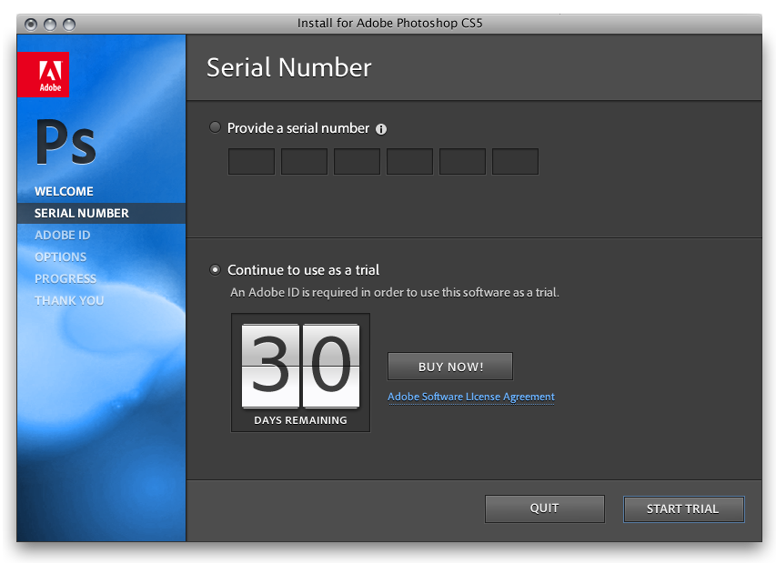Click the START TRIAL button
Screen dimensions: 776x564
(x=683, y=509)
